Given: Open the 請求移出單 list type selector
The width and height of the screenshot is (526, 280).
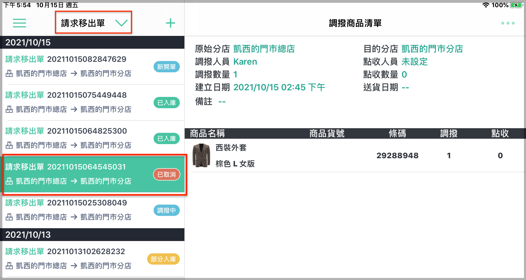Looking at the screenshot, I should [93, 22].
